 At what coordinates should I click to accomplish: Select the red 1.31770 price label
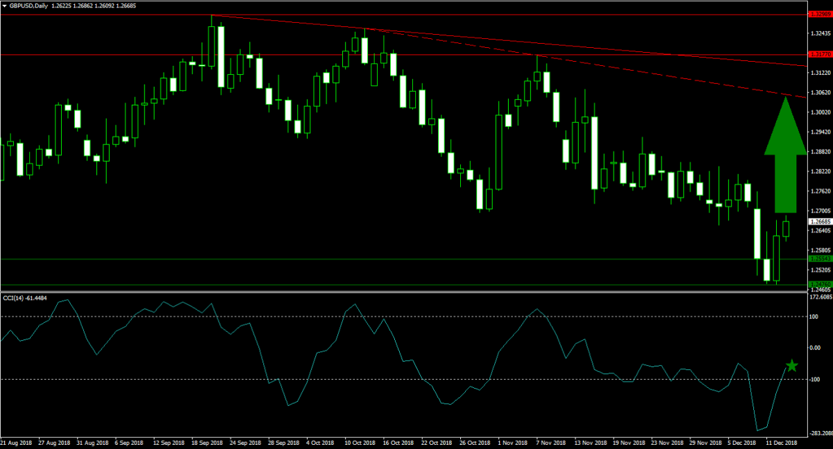coord(819,54)
